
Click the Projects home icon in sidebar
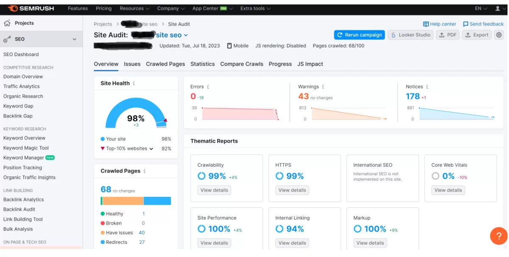(x=7, y=23)
